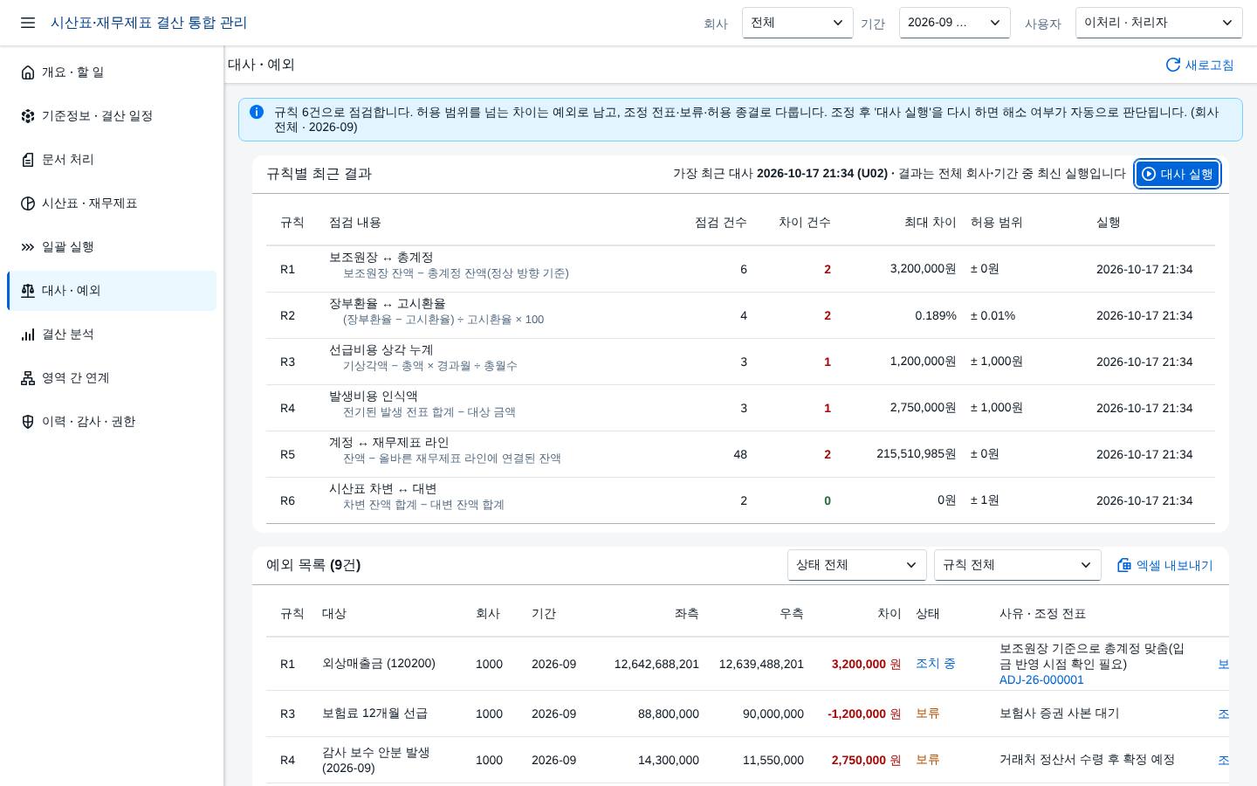This screenshot has height=786, width=1257.
Task: Click the 영역 간 연계 hierarchy icon
Action: point(28,378)
